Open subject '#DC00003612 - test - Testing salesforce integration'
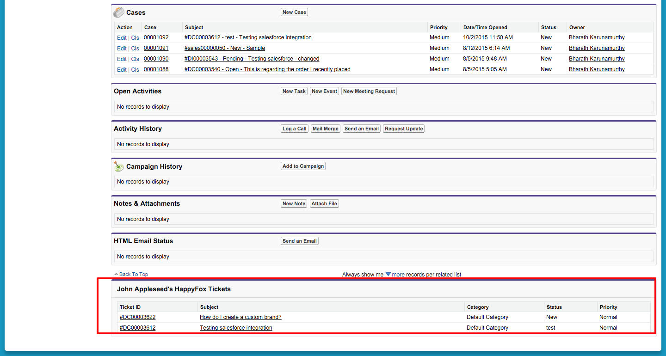The image size is (666, 356). click(x=248, y=37)
